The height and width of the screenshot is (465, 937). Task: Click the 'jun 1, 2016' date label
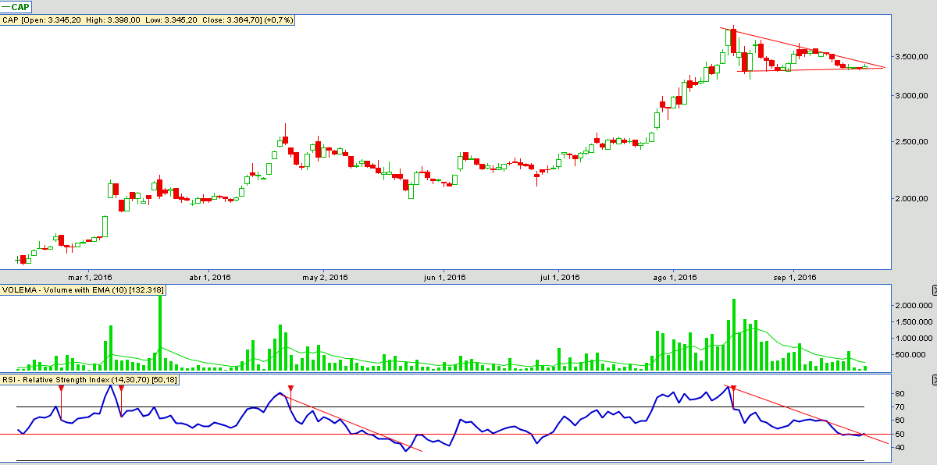click(444, 277)
